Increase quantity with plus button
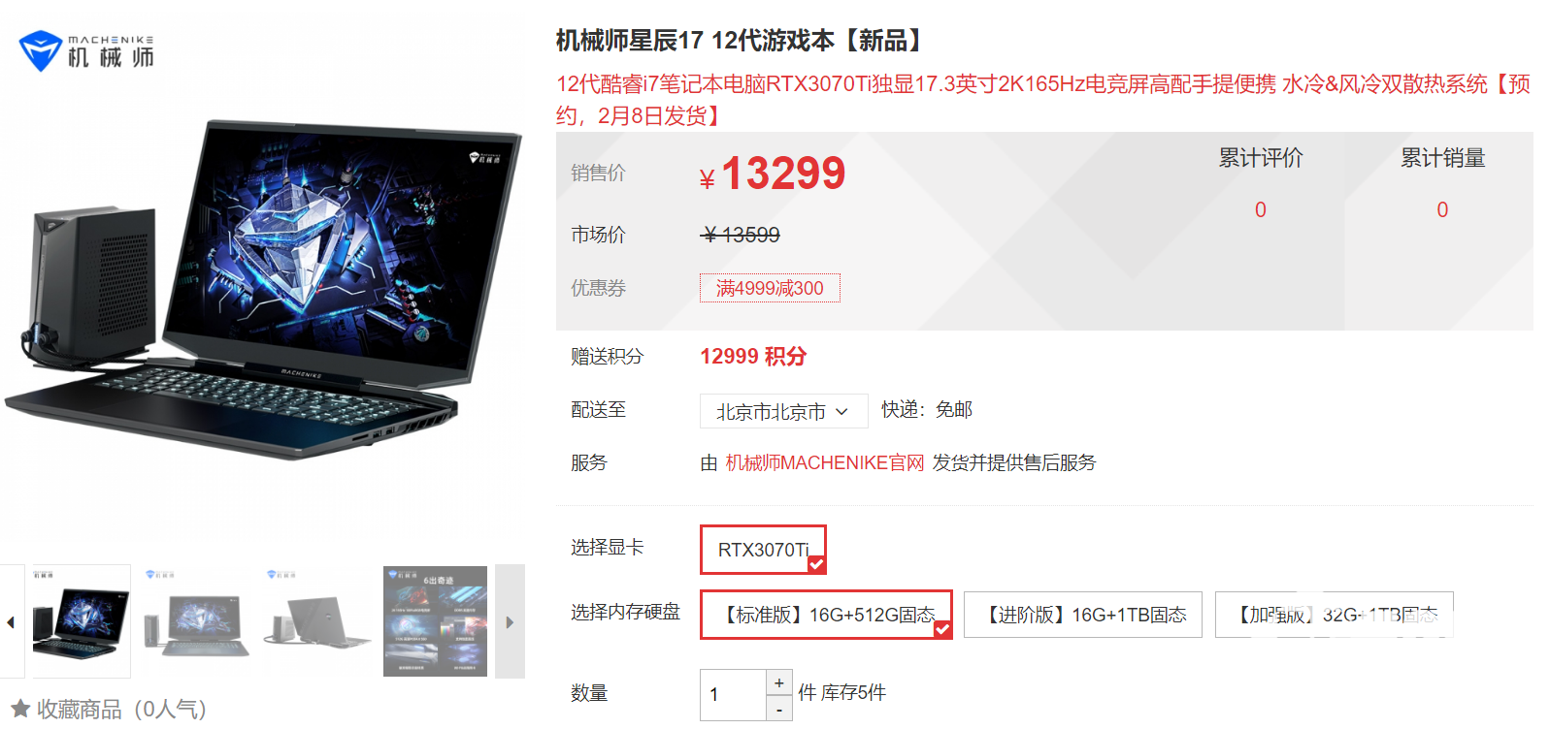 click(x=779, y=682)
